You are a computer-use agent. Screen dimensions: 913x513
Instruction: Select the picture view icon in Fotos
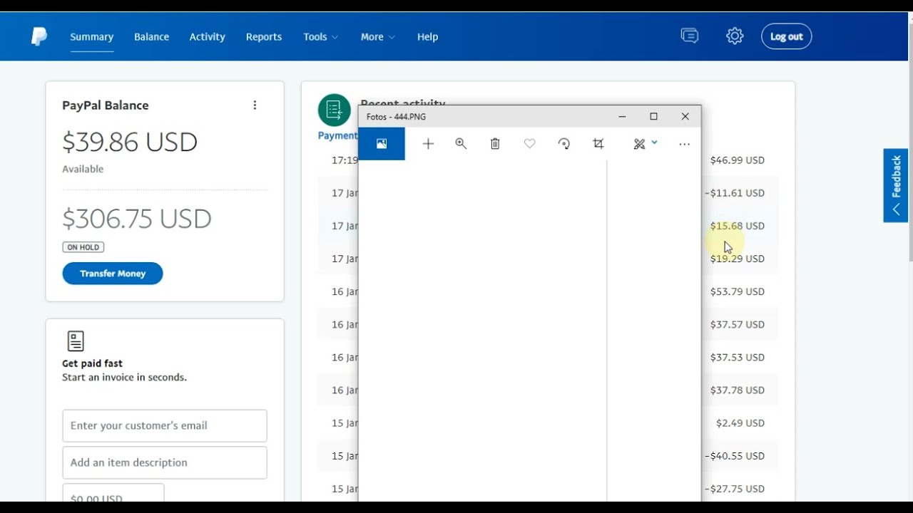point(382,144)
